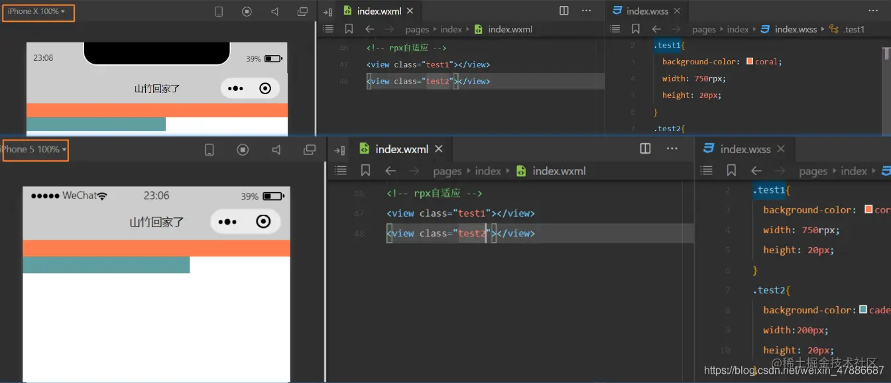This screenshot has height=383, width=891.
Task: Close the index.wxss tab in the iPhone 5 editor
Action: (x=781, y=149)
